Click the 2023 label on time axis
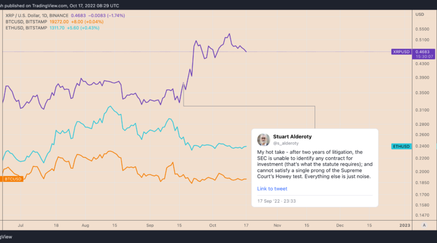Screen dimensions: 437x243 (x=404, y=224)
